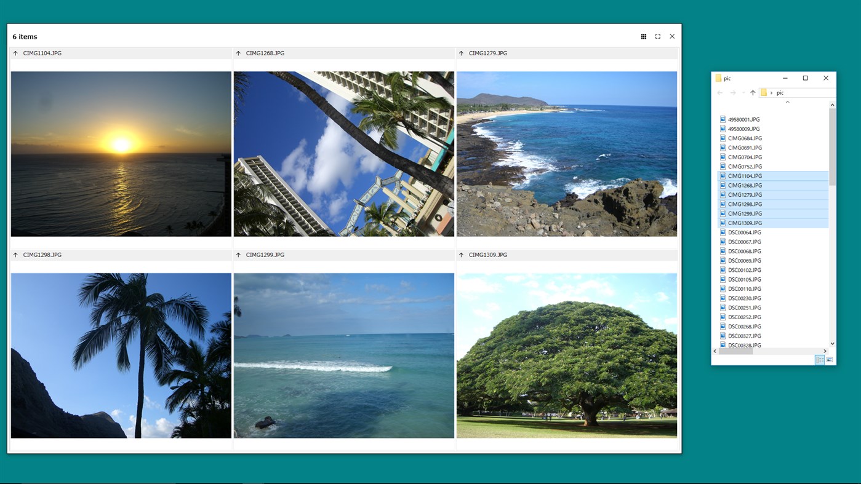Screen dimensions: 861x484
Task: Click the upward arrow beside CIMG1279.JPG
Action: point(460,53)
